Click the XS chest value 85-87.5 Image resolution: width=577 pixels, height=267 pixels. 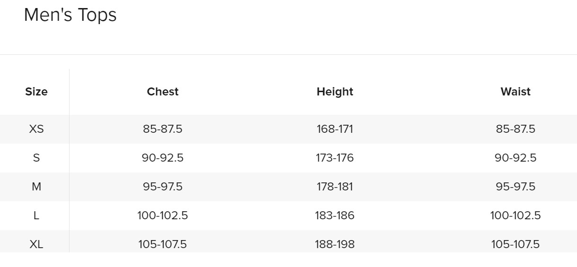(x=163, y=129)
